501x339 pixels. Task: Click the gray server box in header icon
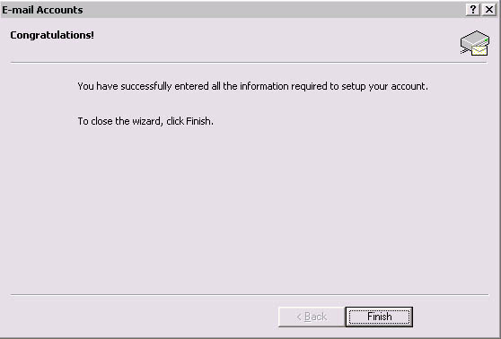pos(474,39)
